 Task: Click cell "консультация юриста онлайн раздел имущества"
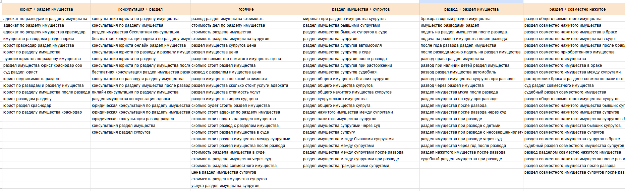pyautogui.click(x=140, y=45)
